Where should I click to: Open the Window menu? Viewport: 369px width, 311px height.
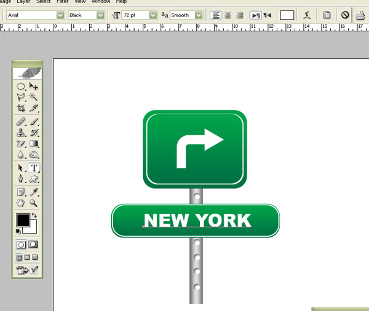(x=101, y=1)
